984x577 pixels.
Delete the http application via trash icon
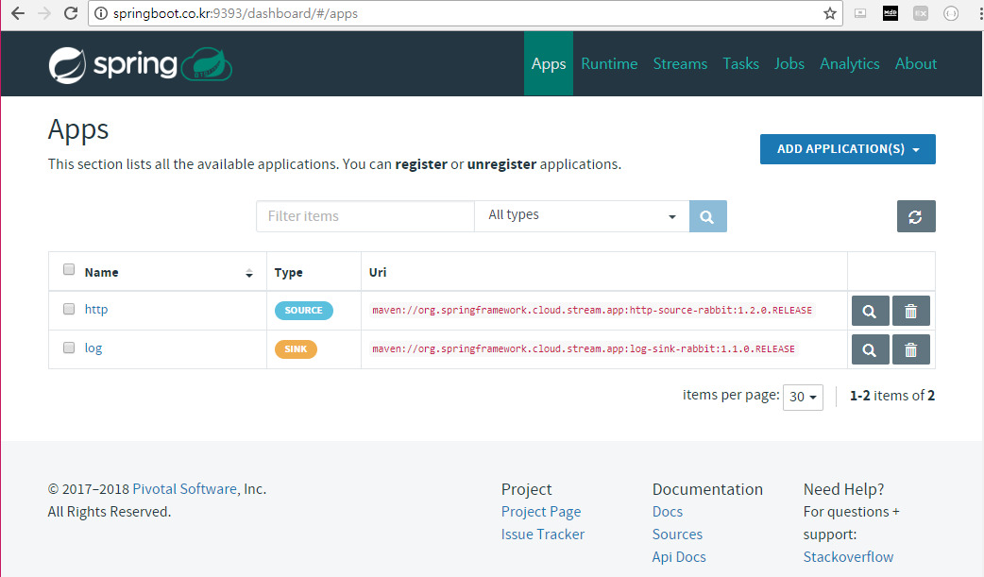909,310
